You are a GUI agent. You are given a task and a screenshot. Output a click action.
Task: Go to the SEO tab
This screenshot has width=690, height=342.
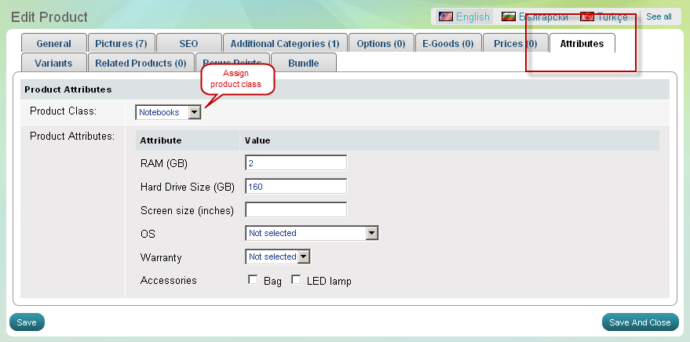pyautogui.click(x=188, y=44)
